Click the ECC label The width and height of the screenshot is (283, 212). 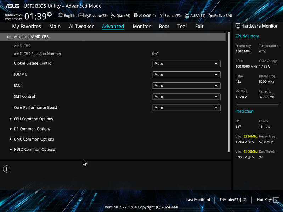(17, 85)
